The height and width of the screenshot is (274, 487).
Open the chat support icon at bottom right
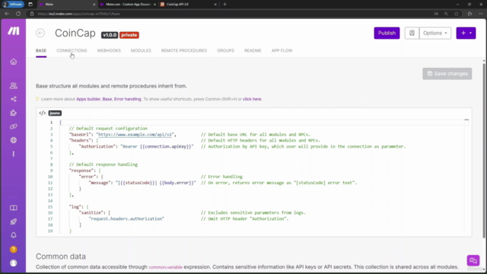473,260
